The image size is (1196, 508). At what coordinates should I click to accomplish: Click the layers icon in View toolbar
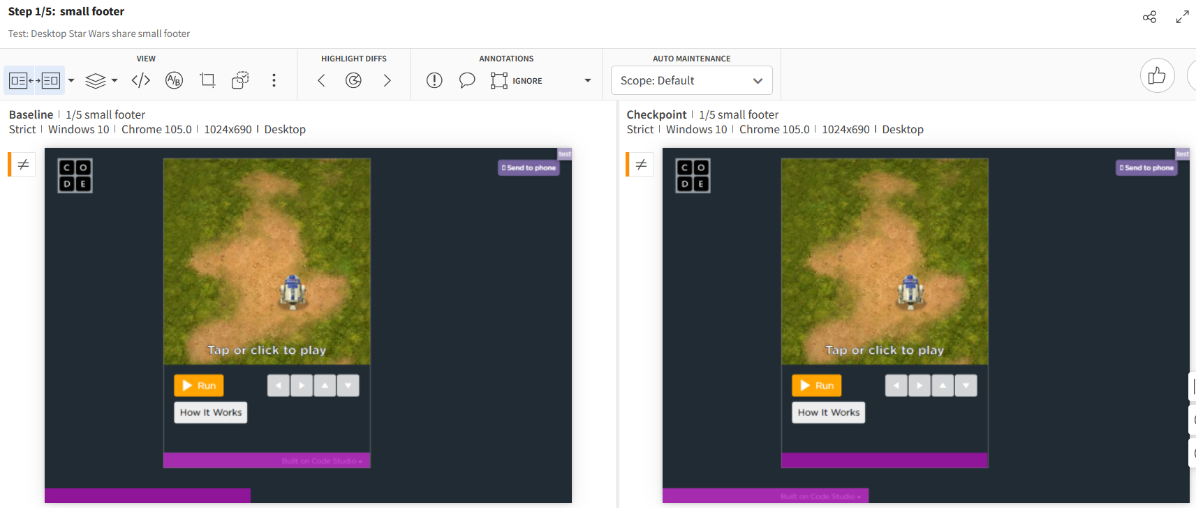(x=96, y=81)
